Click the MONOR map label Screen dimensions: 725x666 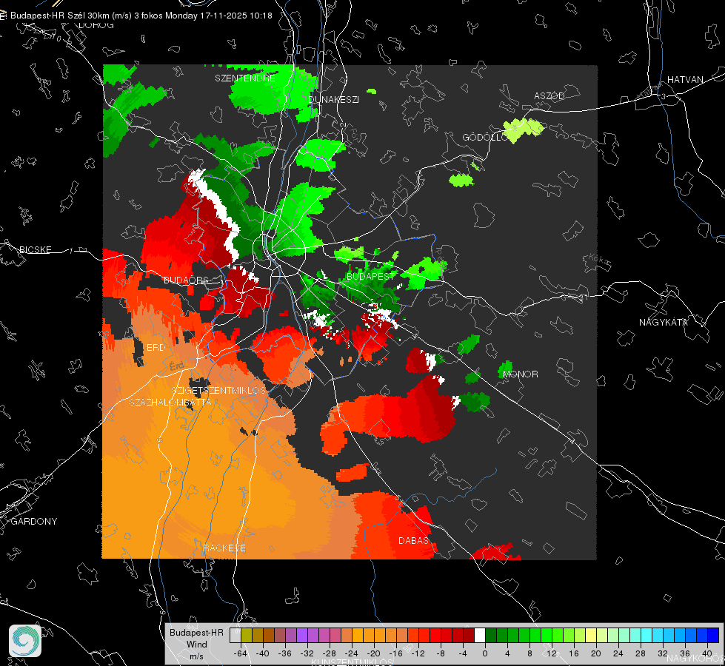520,374
